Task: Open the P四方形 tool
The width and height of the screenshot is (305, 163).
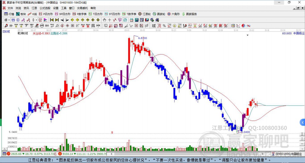Action: 46,14
